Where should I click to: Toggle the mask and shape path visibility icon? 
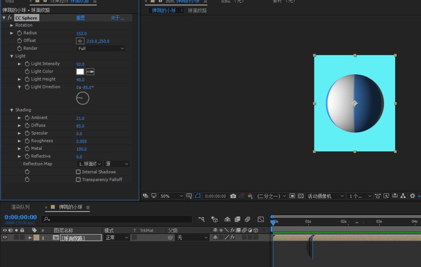(x=198, y=196)
